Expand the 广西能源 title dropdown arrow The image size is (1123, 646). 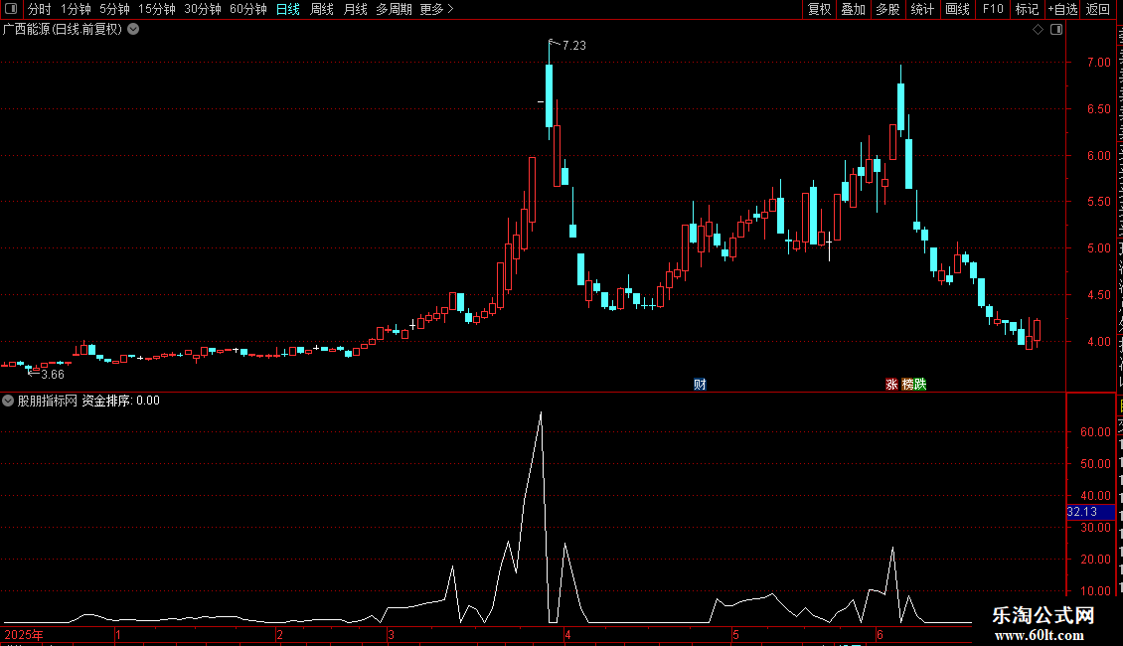(x=133, y=30)
